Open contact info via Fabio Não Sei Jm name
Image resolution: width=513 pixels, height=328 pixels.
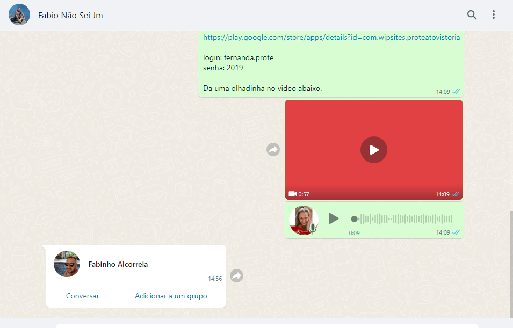tap(70, 16)
